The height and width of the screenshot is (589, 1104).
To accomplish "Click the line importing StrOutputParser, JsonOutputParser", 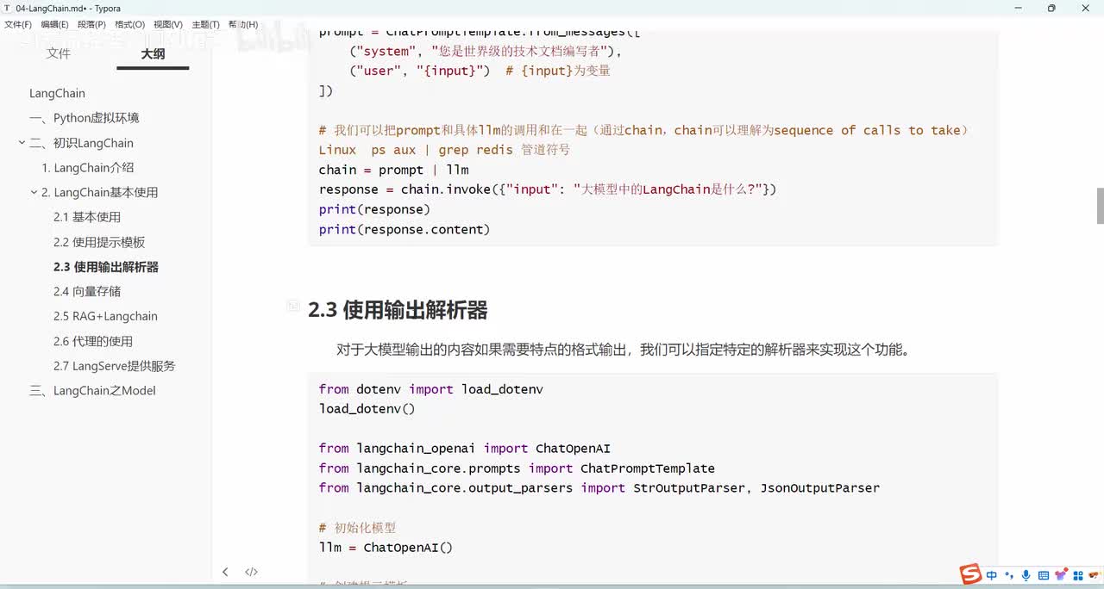I will point(599,487).
